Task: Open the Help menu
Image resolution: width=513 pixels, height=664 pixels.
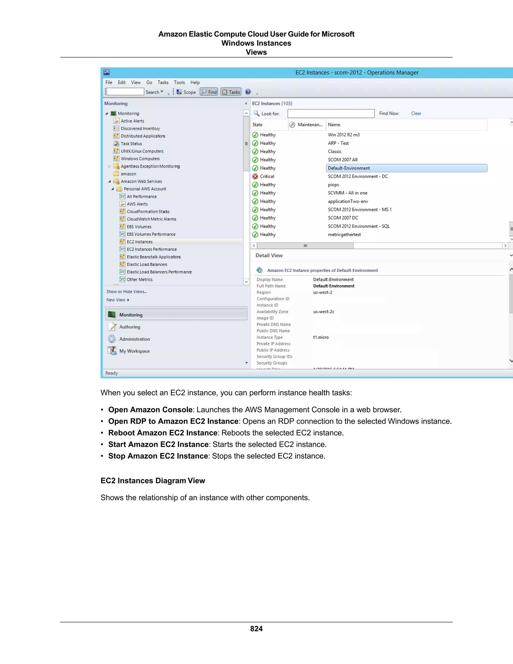Action: point(195,82)
